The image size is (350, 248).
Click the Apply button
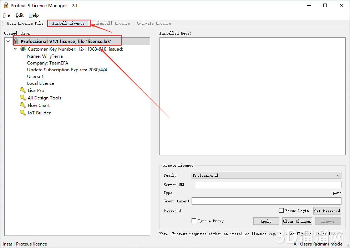266,221
